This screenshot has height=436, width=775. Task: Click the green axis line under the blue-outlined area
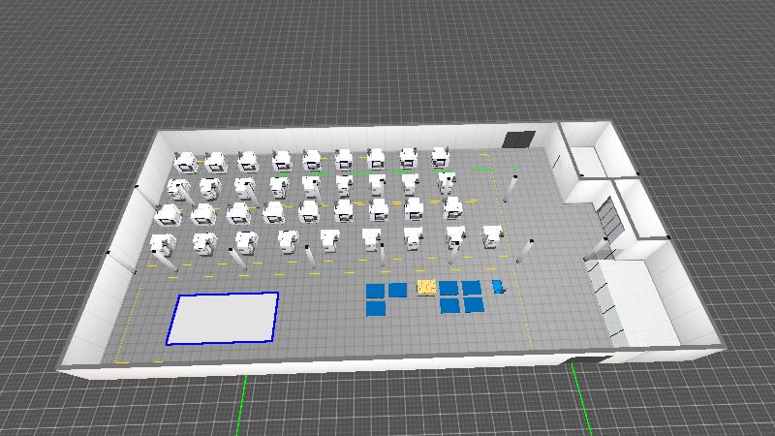tap(241, 405)
